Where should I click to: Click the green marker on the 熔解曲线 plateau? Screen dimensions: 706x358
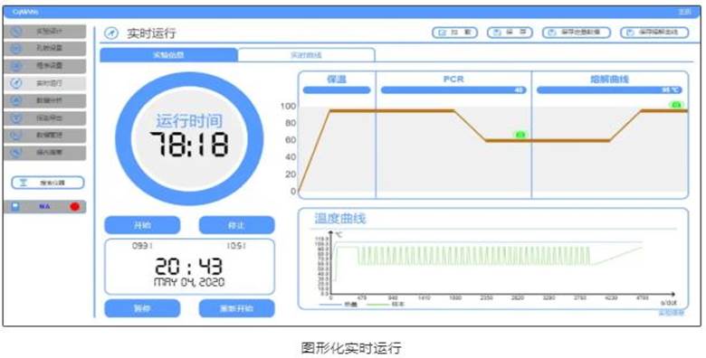[x=676, y=105]
